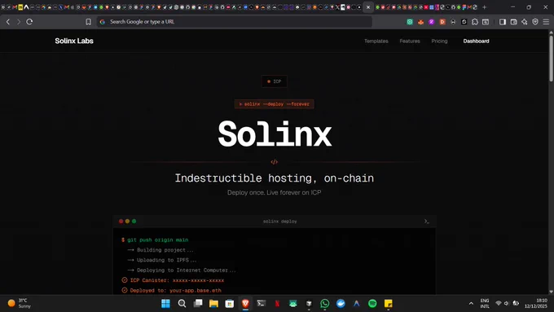Open the Brave VPN shield icon
The width and height of the screenshot is (554, 312).
click(x=535, y=22)
